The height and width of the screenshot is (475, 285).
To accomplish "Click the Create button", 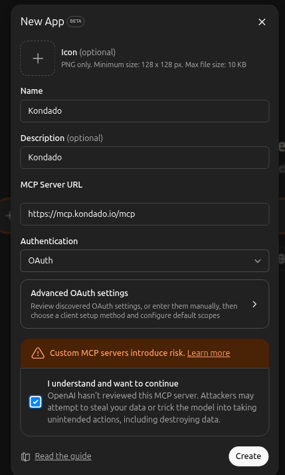I will [x=248, y=456].
